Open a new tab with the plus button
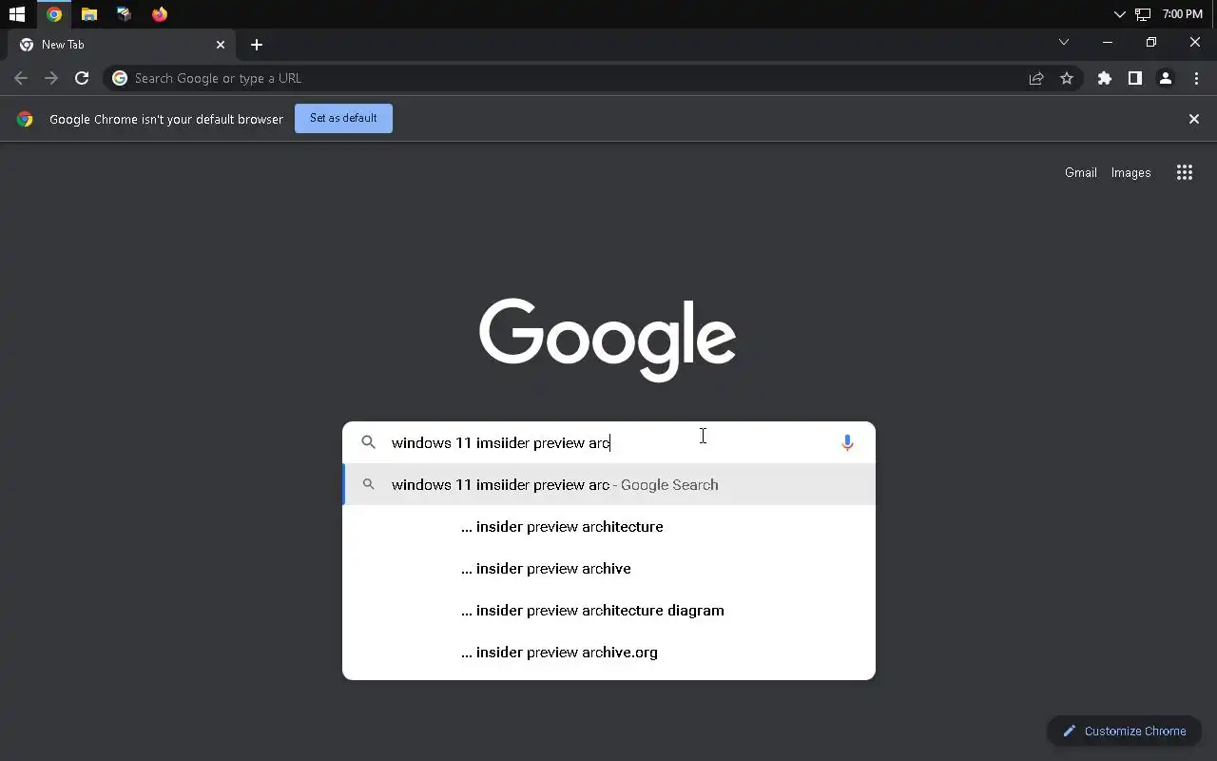The image size is (1217, 761). (x=257, y=45)
